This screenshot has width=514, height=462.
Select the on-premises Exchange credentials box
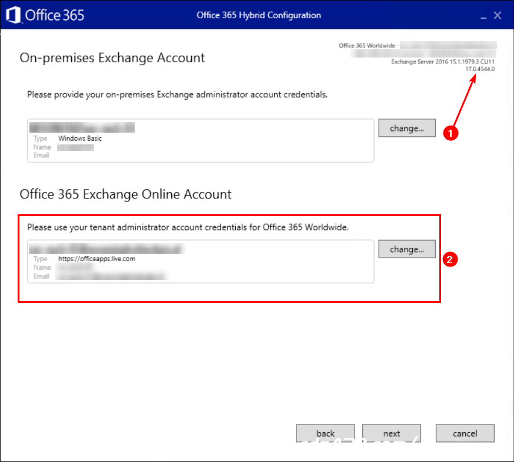(x=201, y=141)
